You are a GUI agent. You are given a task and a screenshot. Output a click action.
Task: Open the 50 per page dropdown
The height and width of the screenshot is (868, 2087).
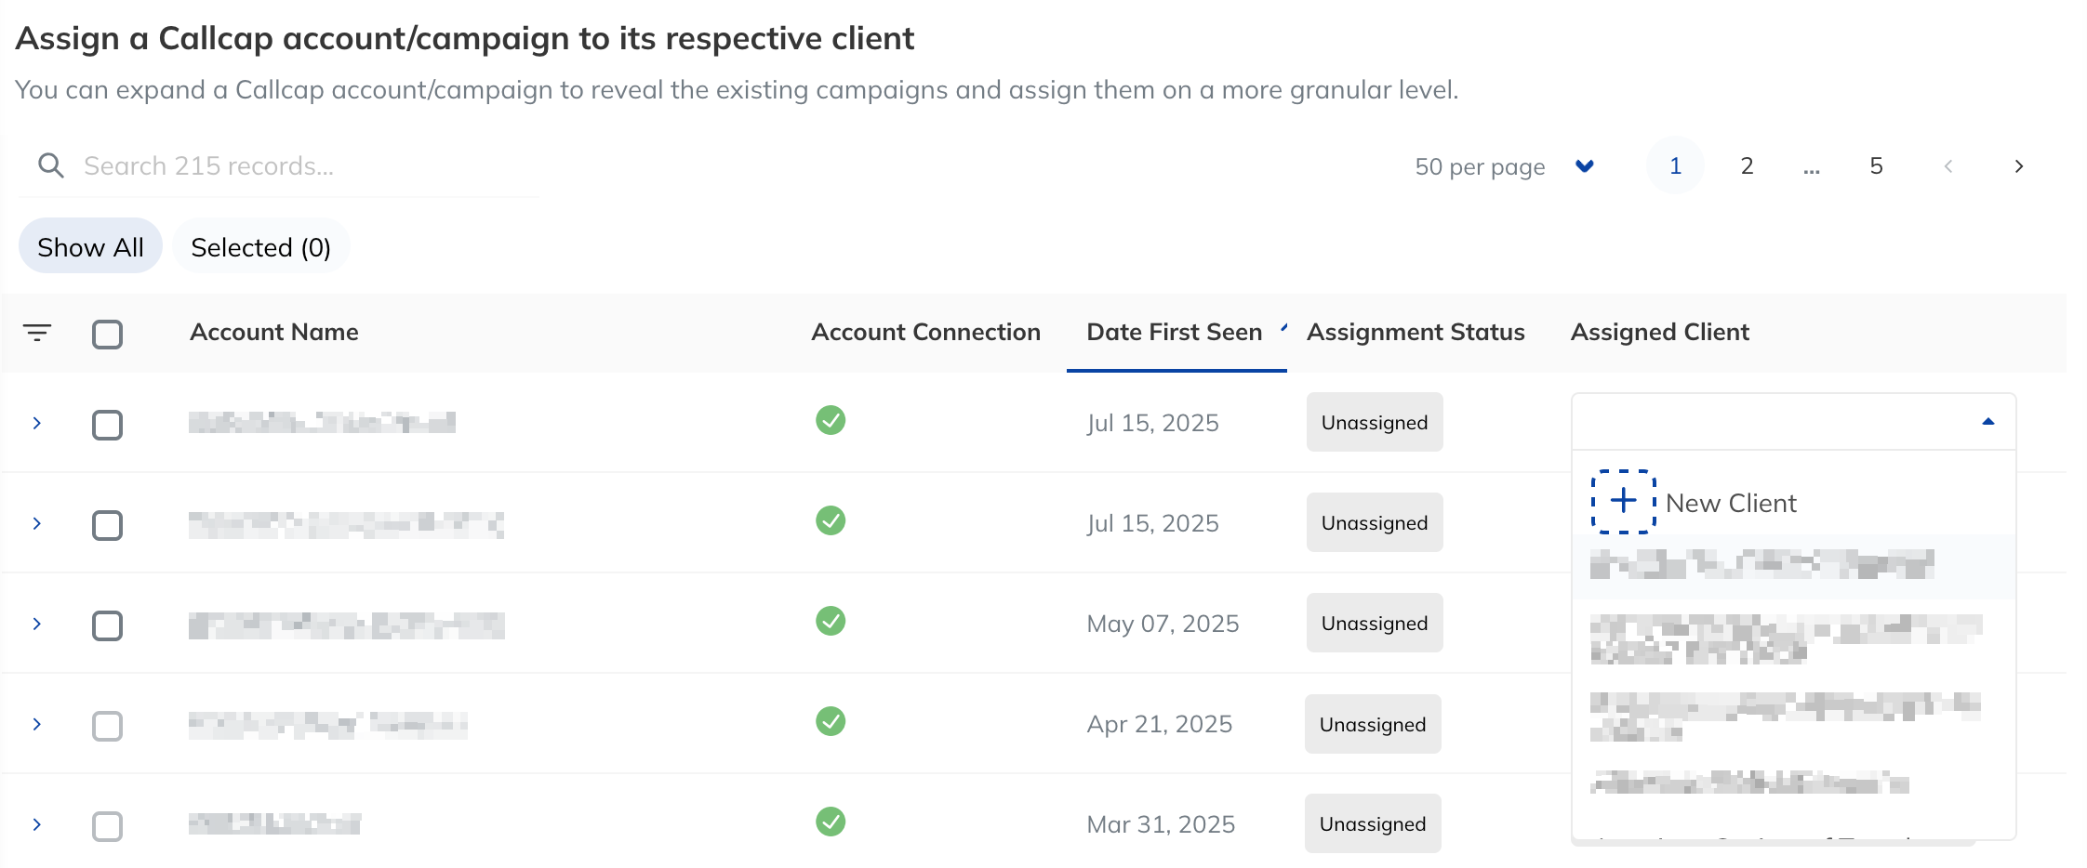pos(1504,166)
